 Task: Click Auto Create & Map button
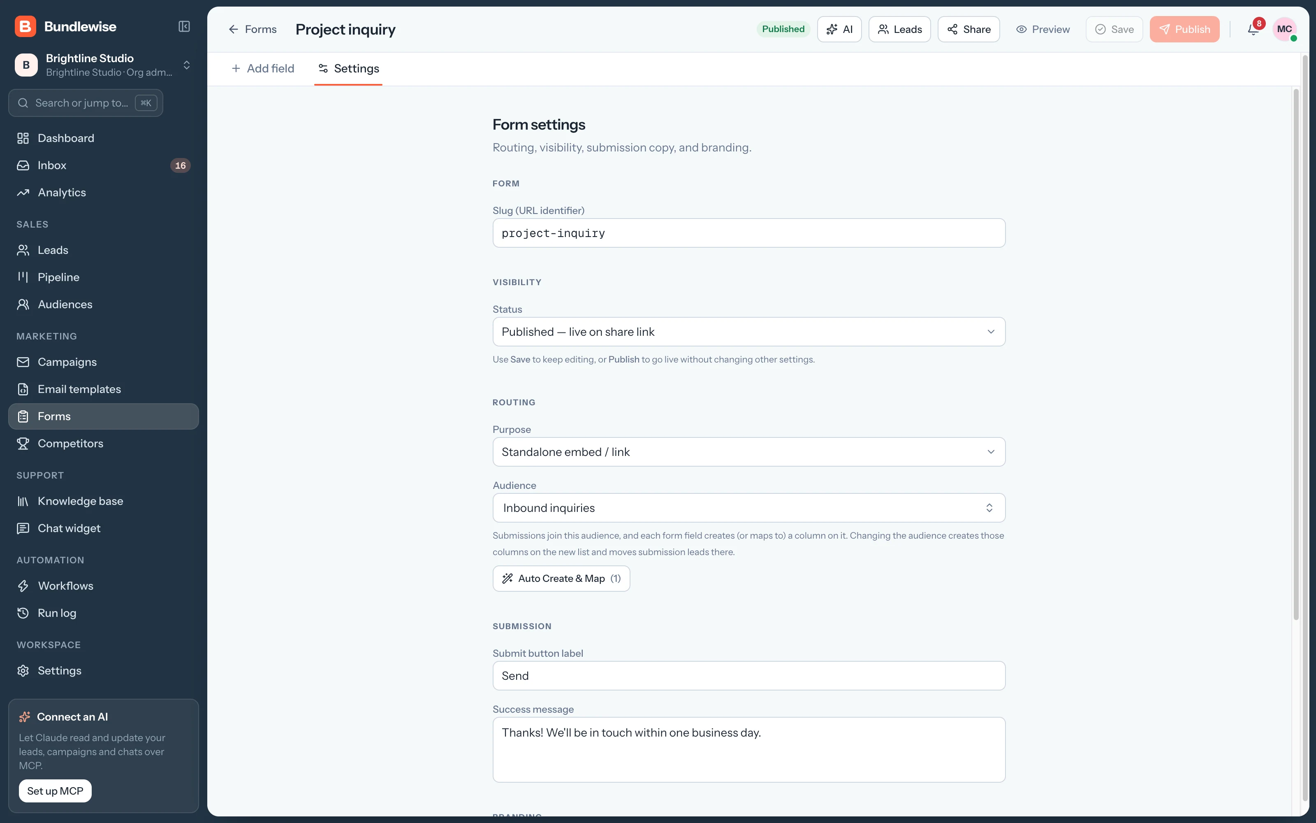(561, 579)
